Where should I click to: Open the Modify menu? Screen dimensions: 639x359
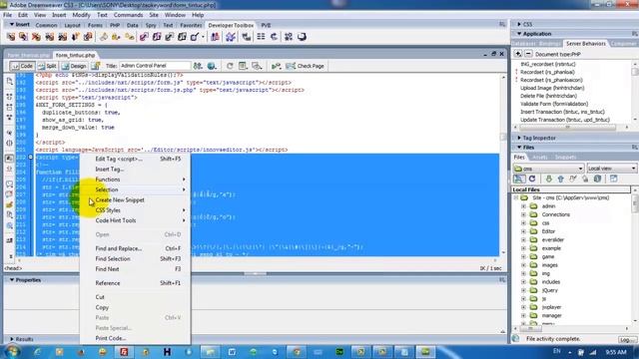81,15
